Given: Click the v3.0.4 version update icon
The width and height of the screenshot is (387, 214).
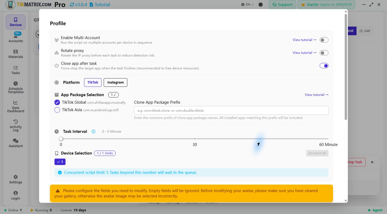Looking at the screenshot, I should pos(72,5).
